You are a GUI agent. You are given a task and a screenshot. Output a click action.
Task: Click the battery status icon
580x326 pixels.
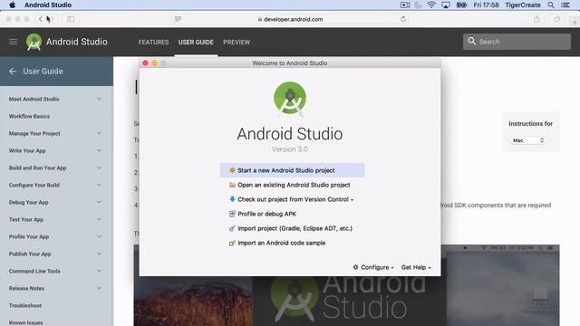tap(461, 5)
